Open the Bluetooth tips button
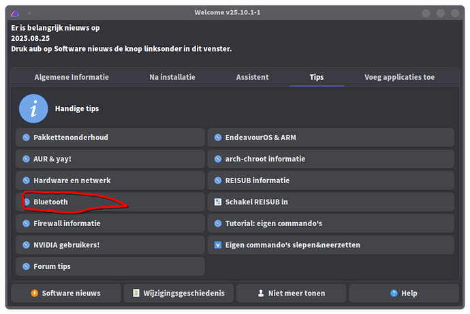470x314 pixels. pos(110,202)
